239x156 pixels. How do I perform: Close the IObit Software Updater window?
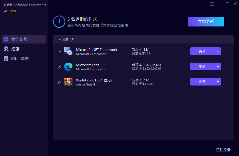point(235,4)
